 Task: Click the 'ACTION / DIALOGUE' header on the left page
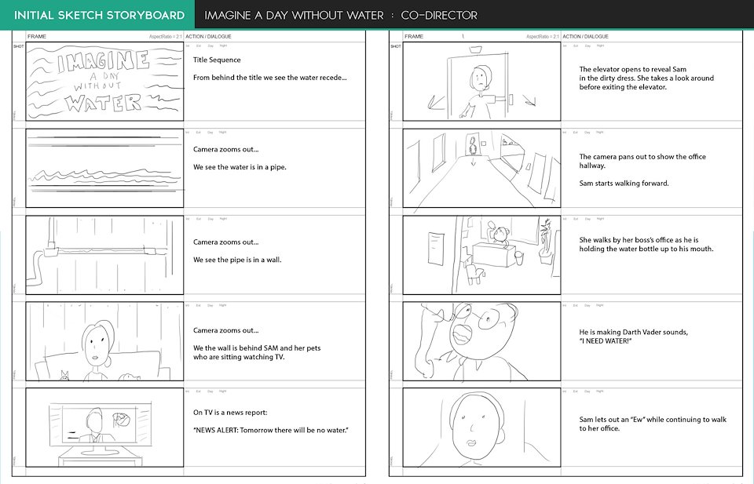point(208,37)
